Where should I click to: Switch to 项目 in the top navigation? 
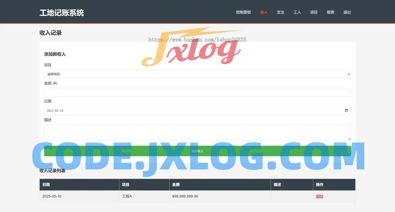pos(314,12)
